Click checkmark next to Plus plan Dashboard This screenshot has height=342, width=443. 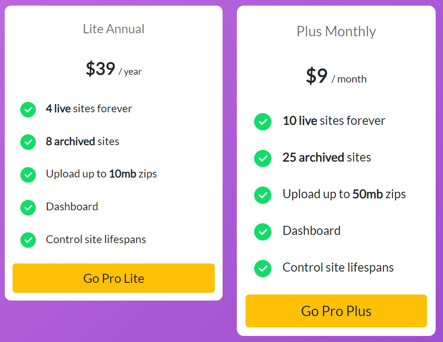pyautogui.click(x=262, y=231)
